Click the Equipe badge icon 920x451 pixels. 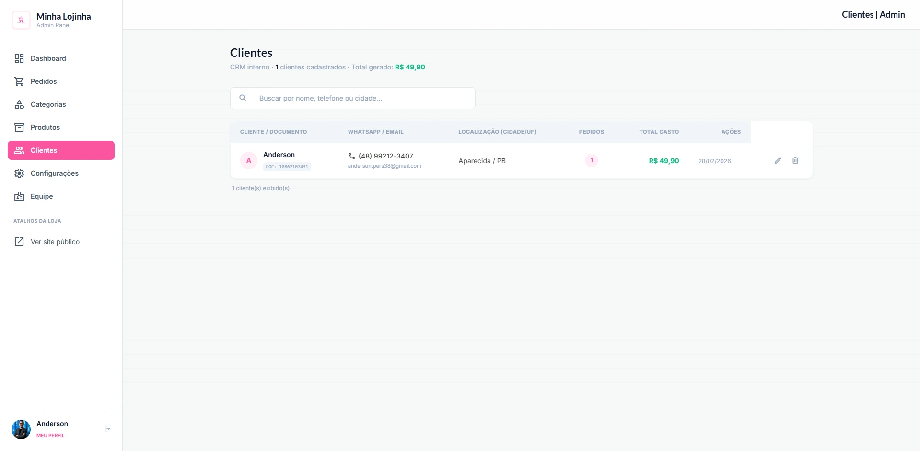[x=19, y=196]
